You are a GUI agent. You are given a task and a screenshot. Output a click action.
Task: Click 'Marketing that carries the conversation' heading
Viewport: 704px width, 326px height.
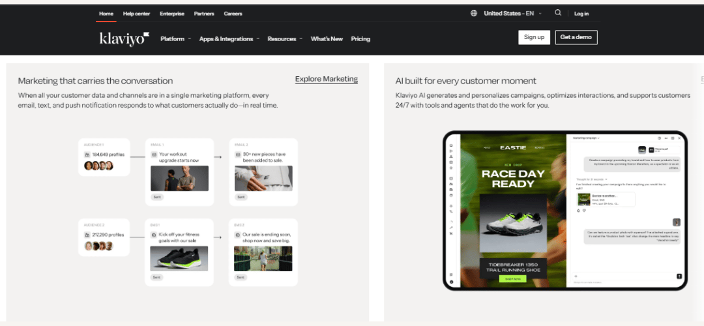tap(95, 81)
